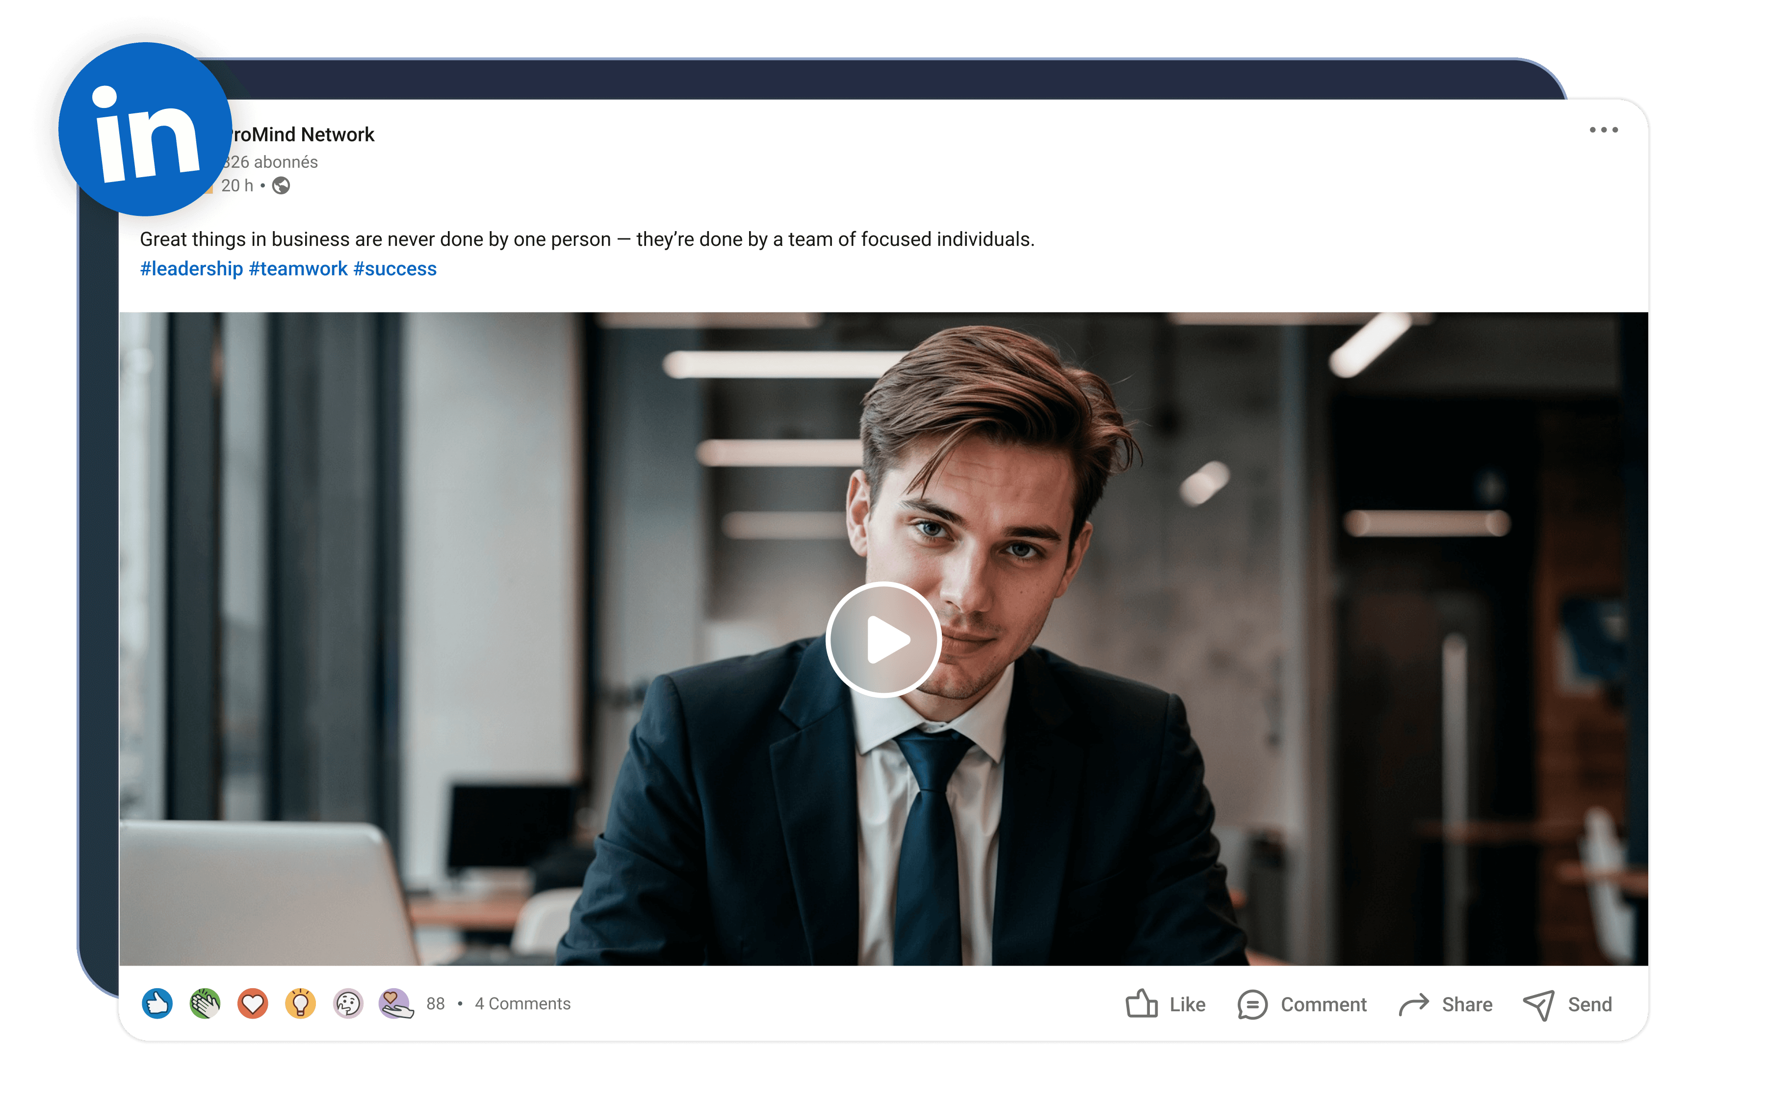Click the purple support hand-heart reaction icon
Screen dimensions: 1766x1104
pyautogui.click(x=396, y=1003)
